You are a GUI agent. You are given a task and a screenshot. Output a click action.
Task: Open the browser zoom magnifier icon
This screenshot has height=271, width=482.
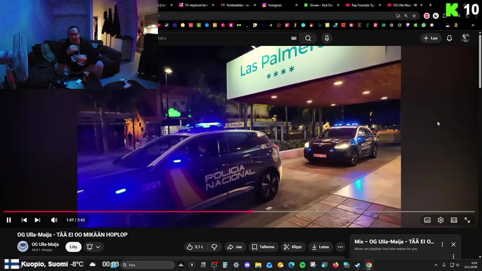pyautogui.click(x=406, y=16)
